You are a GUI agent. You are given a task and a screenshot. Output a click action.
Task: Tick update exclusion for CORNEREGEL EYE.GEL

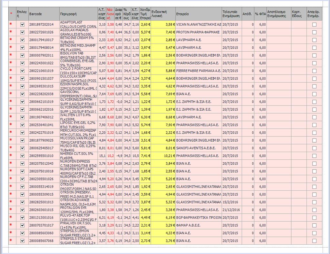(x=315, y=63)
